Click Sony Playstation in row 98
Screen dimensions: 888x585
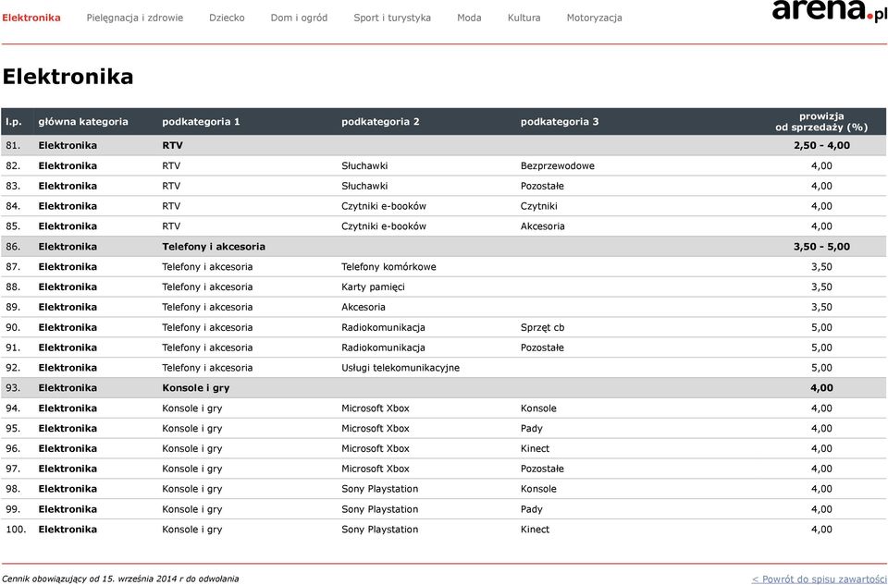click(379, 489)
